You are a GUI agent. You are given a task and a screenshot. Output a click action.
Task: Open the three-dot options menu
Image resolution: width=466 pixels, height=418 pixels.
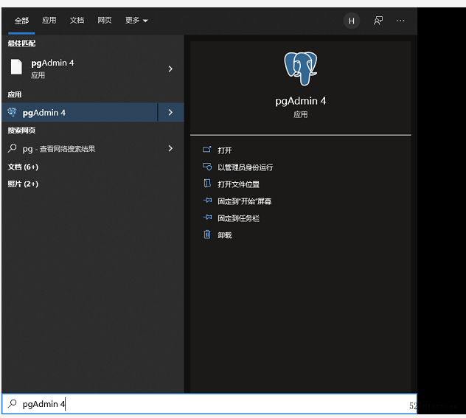click(400, 21)
